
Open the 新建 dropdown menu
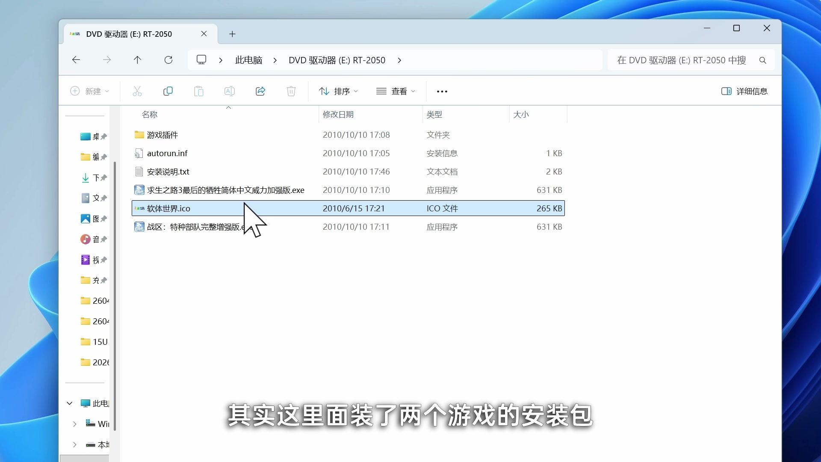click(x=90, y=91)
